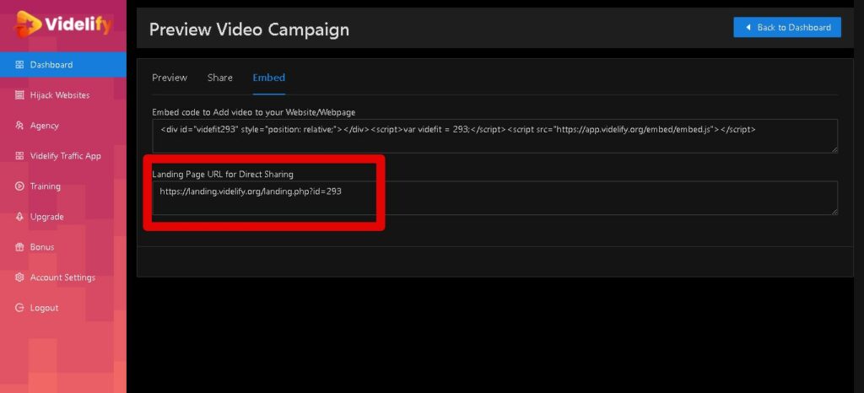Click the Videlify logo
Viewport: 864px width, 393px height.
coord(63,24)
